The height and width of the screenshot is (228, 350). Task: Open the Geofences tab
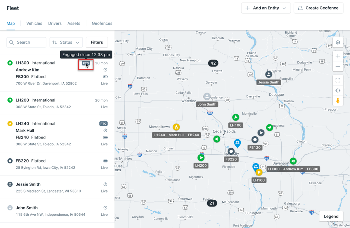pyautogui.click(x=102, y=23)
